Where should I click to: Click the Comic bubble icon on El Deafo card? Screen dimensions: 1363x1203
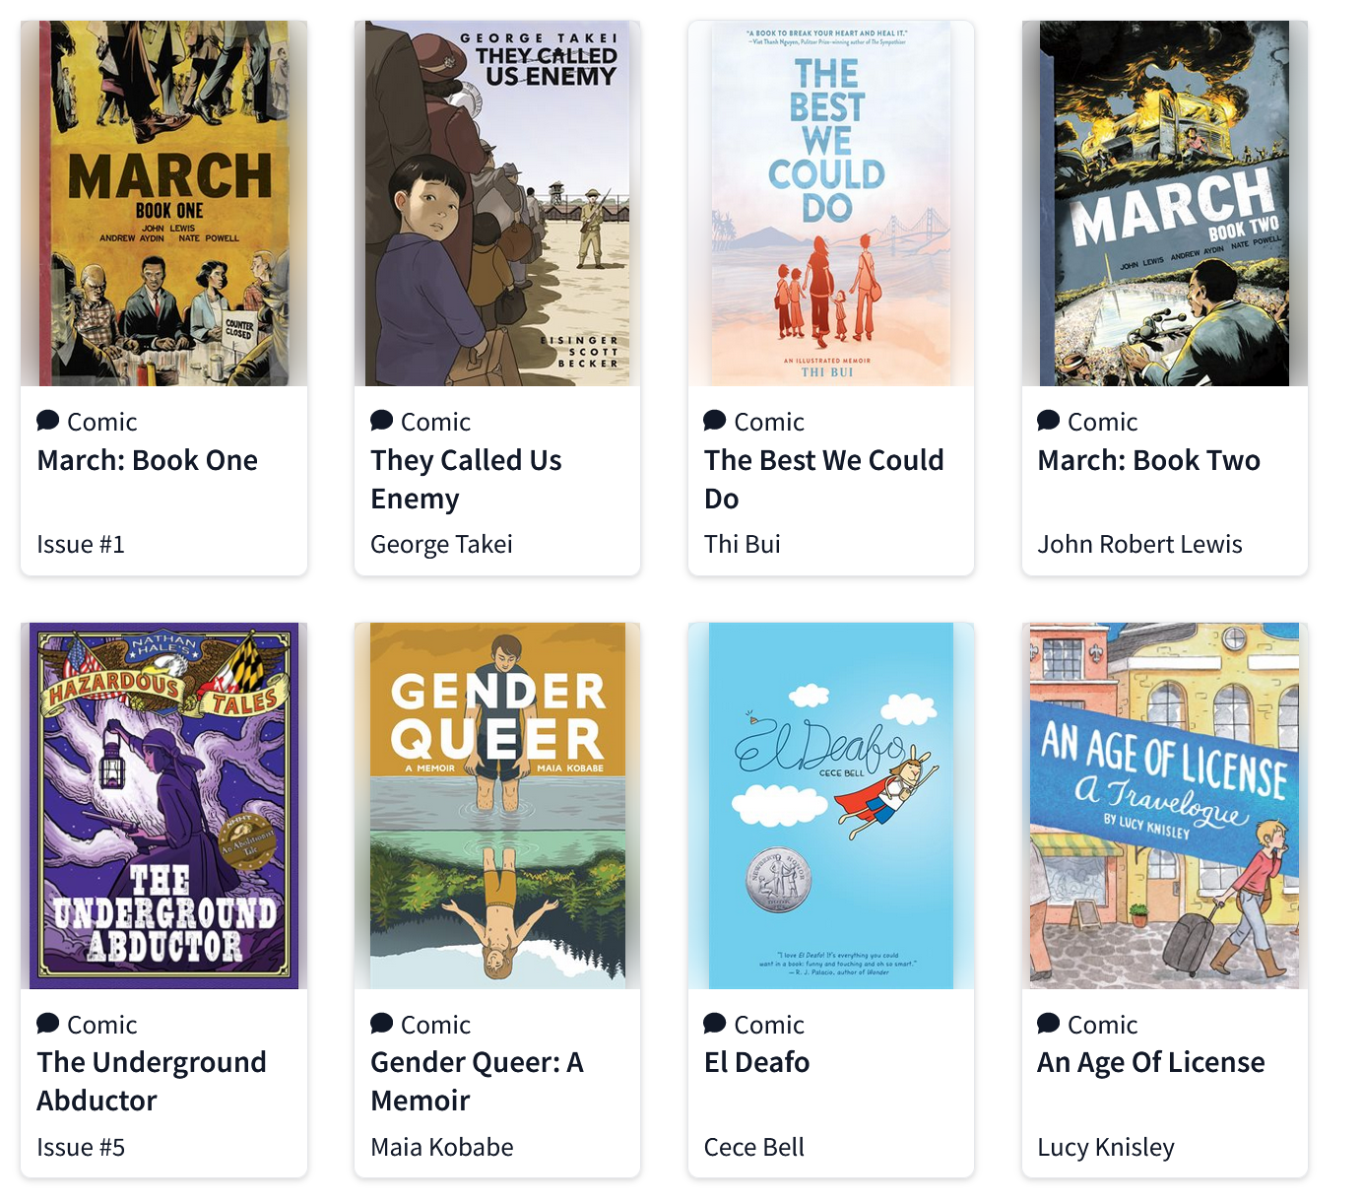pos(714,1024)
